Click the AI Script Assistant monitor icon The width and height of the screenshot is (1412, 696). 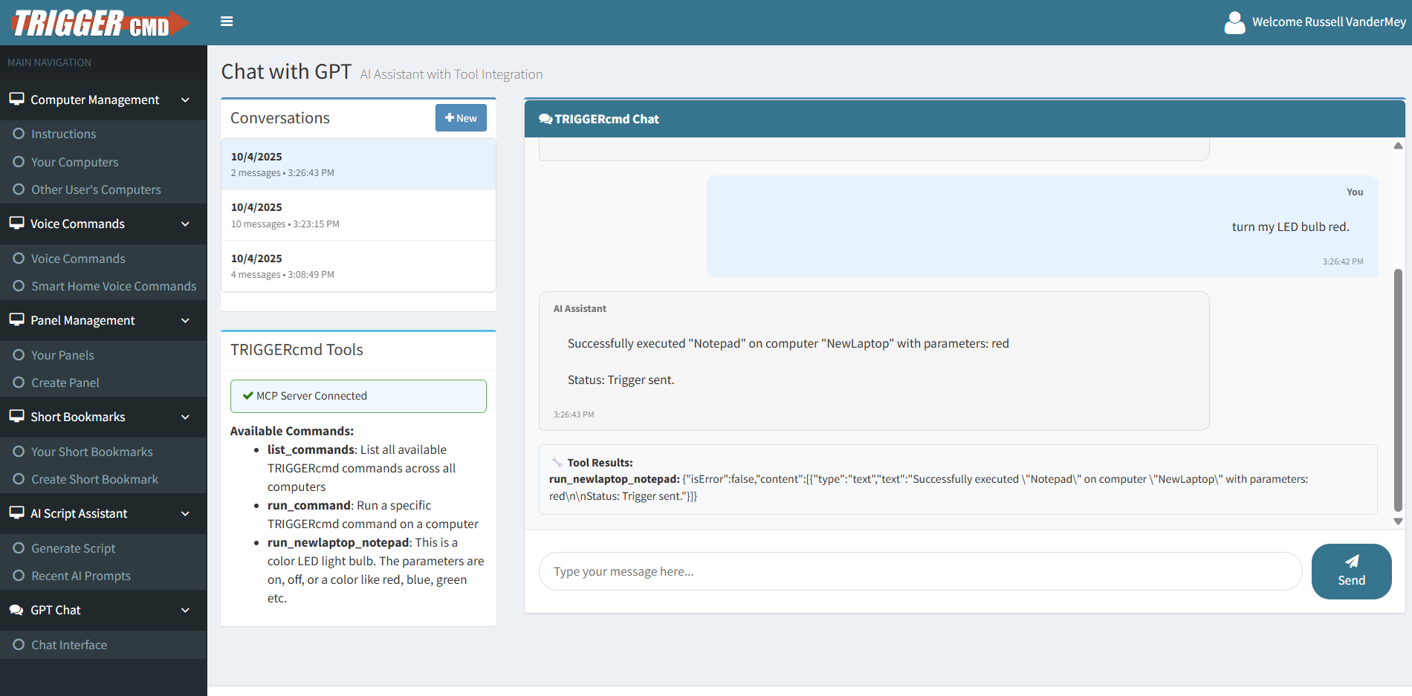point(16,513)
